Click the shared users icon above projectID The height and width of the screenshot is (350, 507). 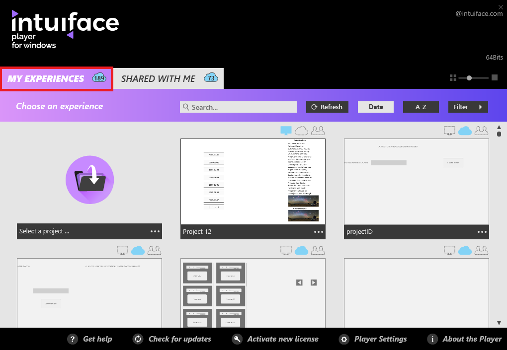[x=482, y=131]
